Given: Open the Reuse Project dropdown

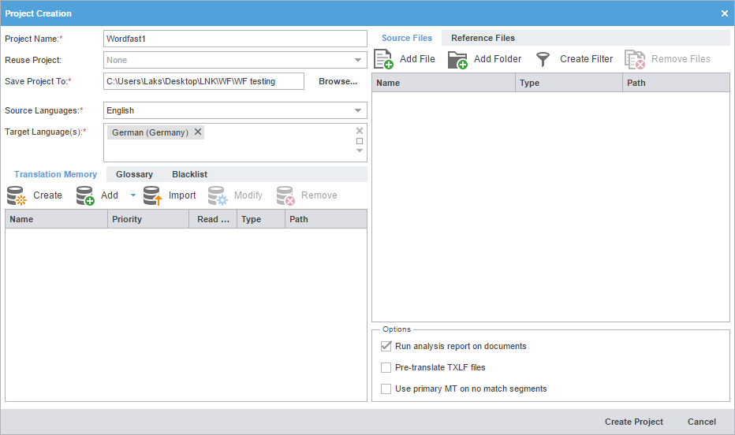Looking at the screenshot, I should click(x=358, y=60).
